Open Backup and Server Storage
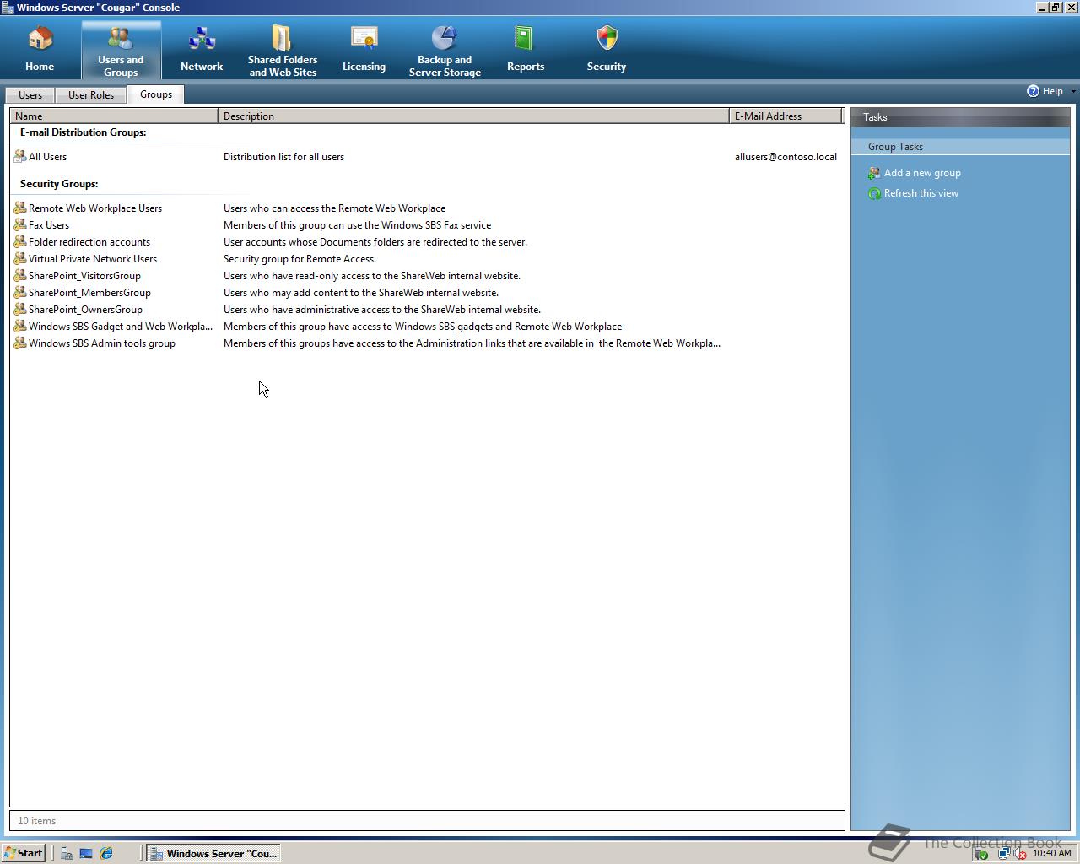The image size is (1080, 864). [445, 49]
